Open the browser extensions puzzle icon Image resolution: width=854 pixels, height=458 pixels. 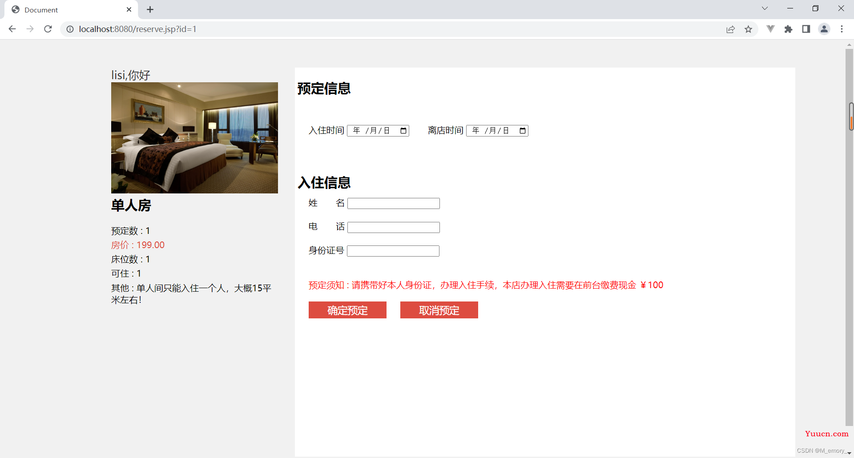(788, 29)
